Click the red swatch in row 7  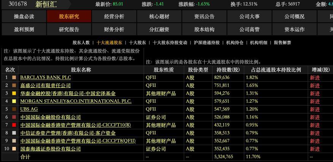pyautogui.click(x=14, y=125)
